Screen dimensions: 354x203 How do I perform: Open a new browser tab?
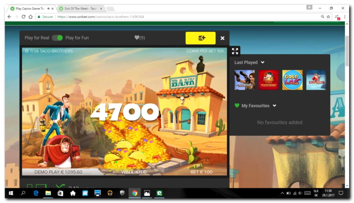pyautogui.click(x=110, y=9)
